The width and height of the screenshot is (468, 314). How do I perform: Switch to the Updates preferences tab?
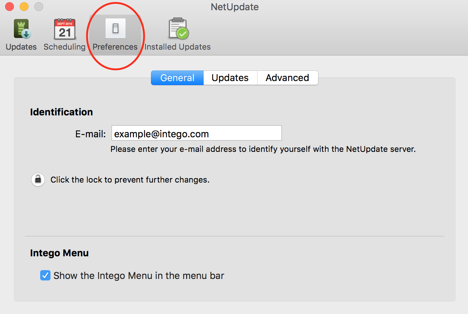pyautogui.click(x=230, y=78)
